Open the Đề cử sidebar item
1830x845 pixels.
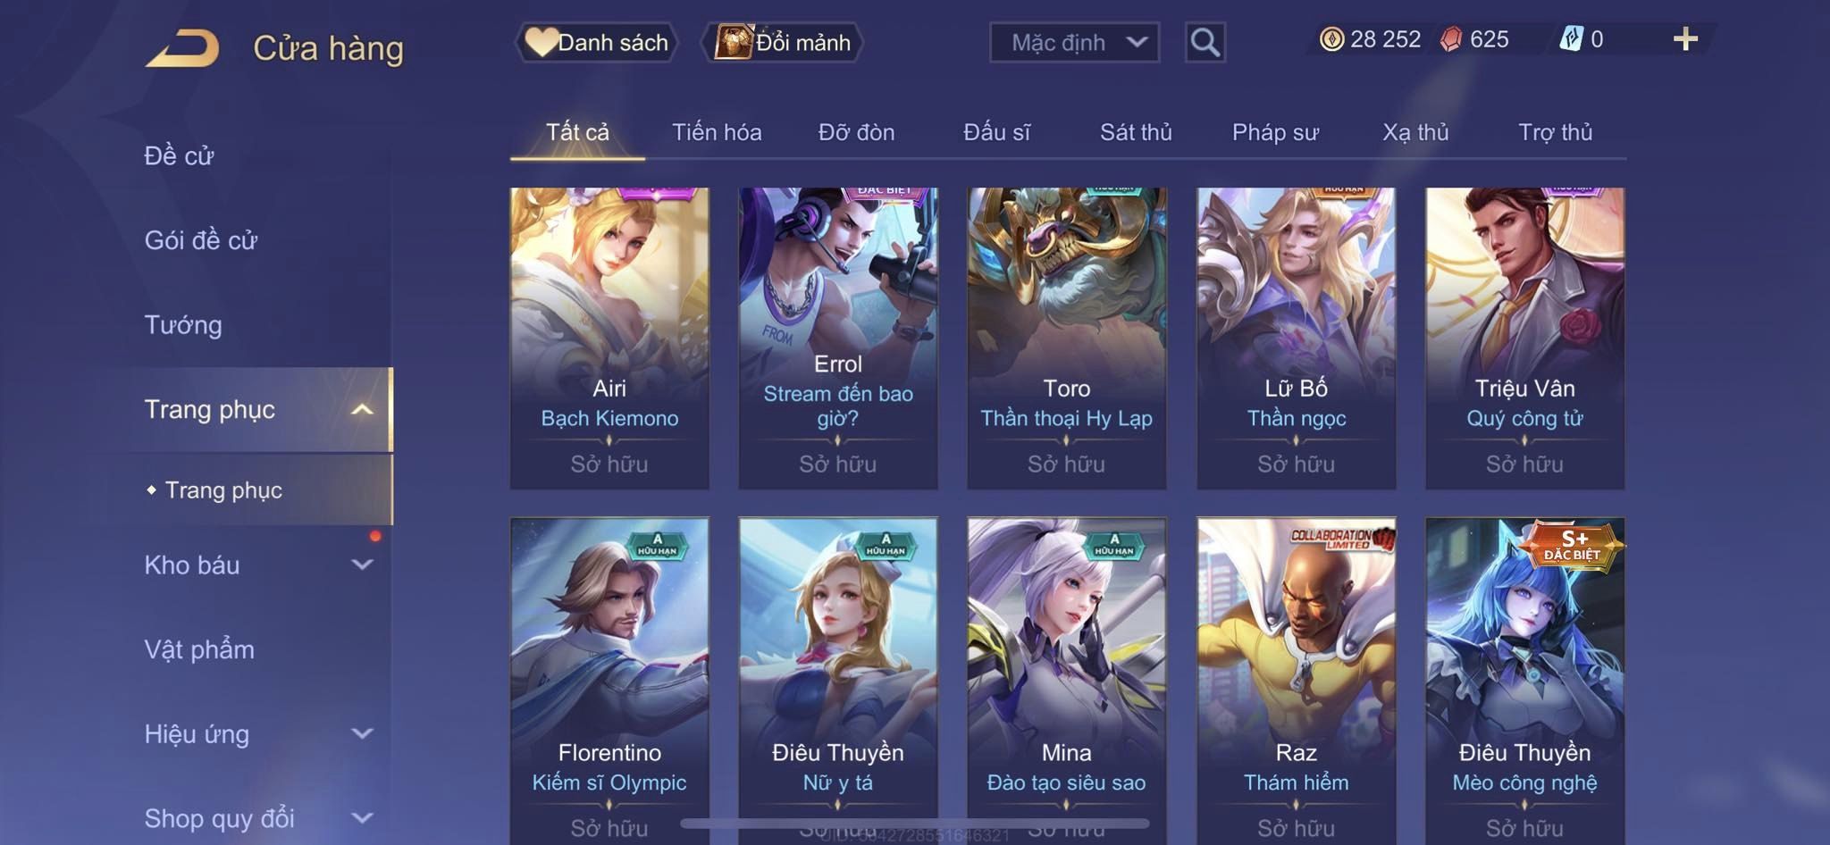179,156
